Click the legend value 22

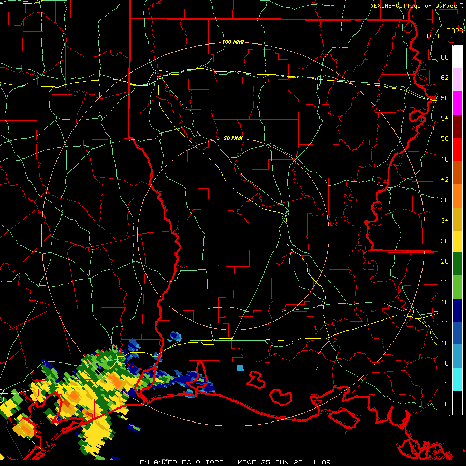pos(445,282)
